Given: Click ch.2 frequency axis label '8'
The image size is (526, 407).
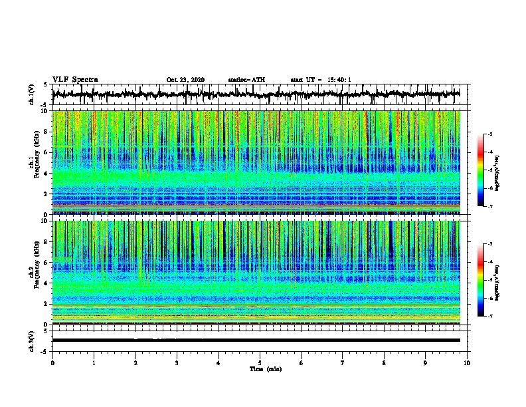Looking at the screenshot, I should (46, 242).
